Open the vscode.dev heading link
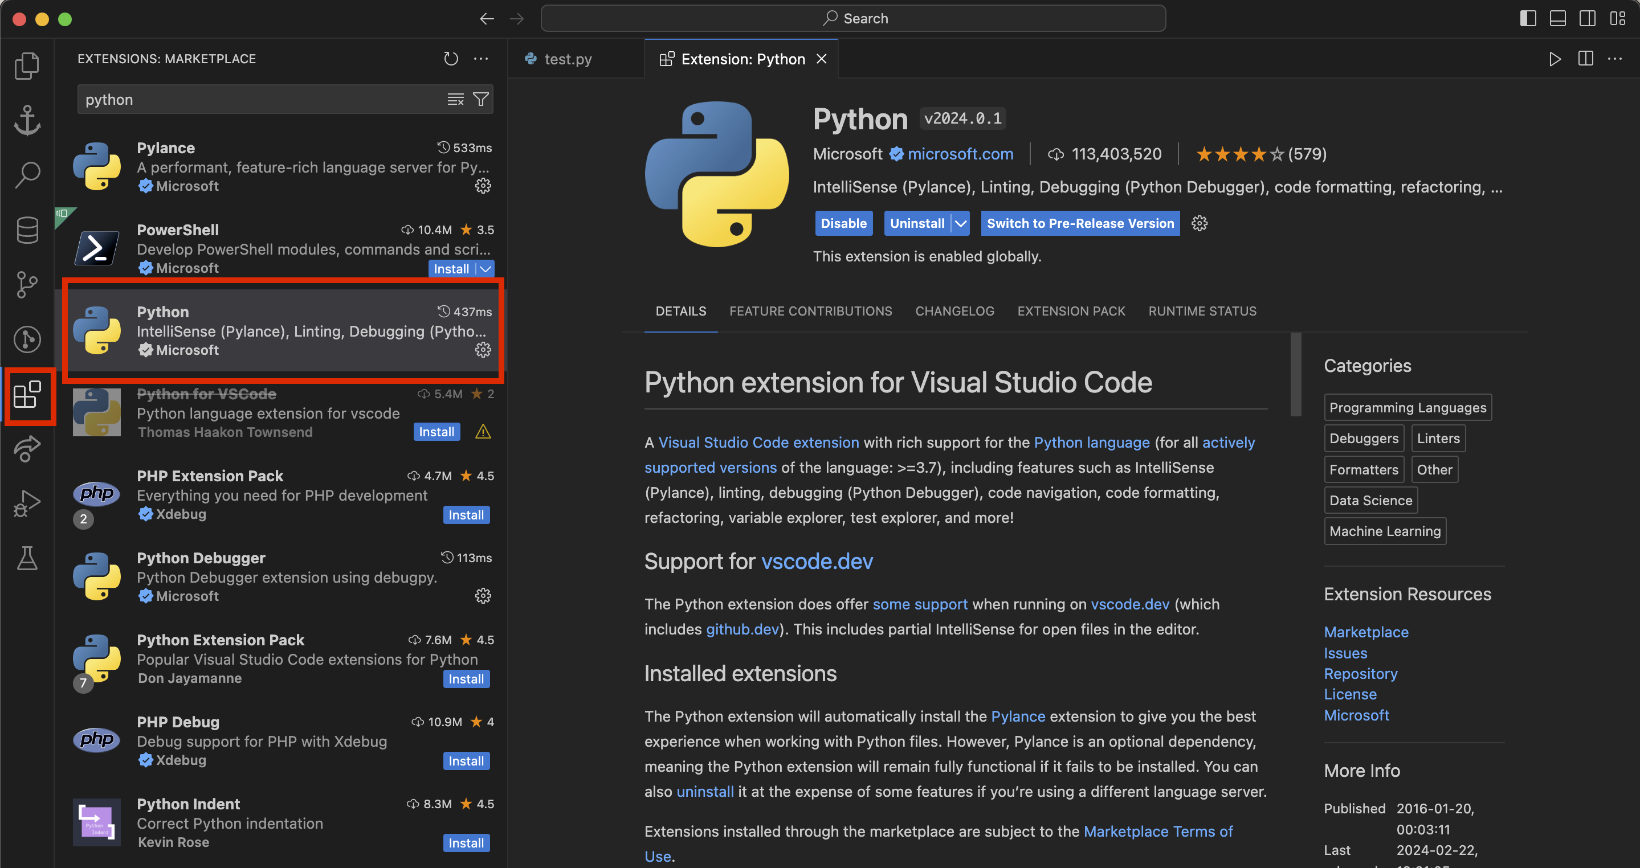 (817, 561)
